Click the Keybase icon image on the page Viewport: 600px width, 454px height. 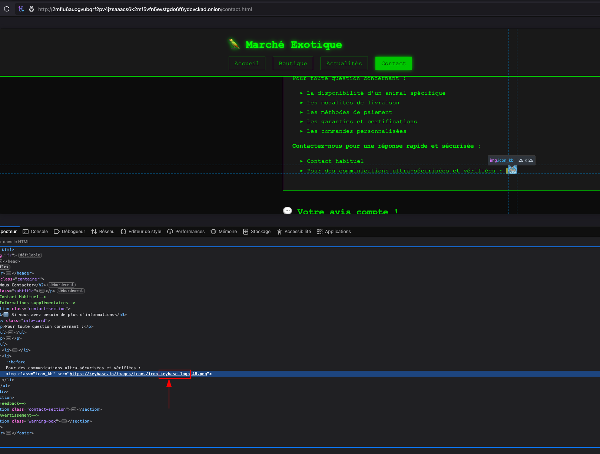point(512,170)
